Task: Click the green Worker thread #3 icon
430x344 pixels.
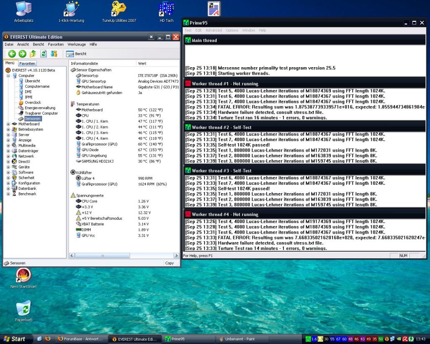Action: [188, 171]
